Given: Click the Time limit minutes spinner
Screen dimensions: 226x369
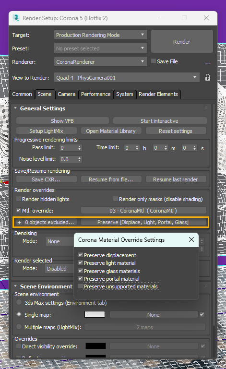Looking at the screenshot, I should pos(166,148).
